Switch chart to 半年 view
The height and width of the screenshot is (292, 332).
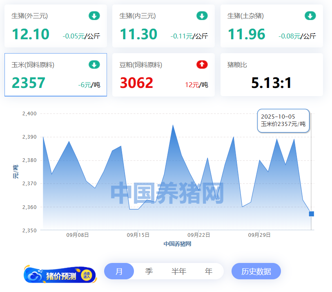[178, 271]
